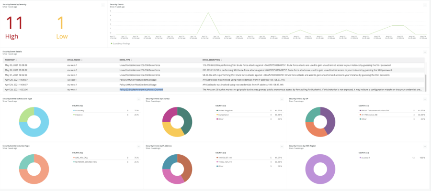Click pink 193.32.127.219 donut segment
This screenshot has height=191, width=431.
(171, 178)
